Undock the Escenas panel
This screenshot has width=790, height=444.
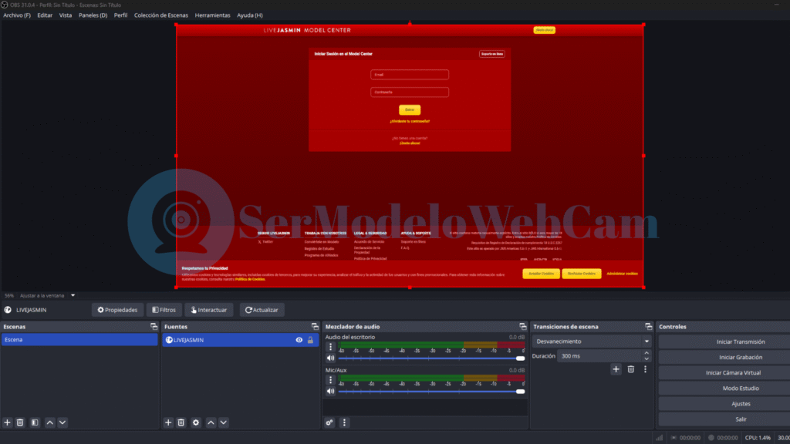154,327
